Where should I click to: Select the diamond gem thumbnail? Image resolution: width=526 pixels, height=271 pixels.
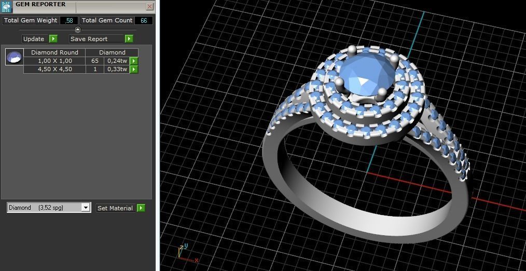pos(15,57)
